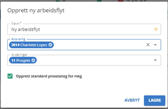Viewport: 168px width, 109px height.
Task: Save the workflow with LAGRE
Action: 155,100
